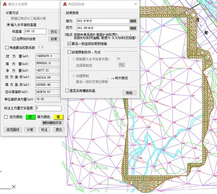
Task: Click the 标高值 input field
Action: coord(35,32)
